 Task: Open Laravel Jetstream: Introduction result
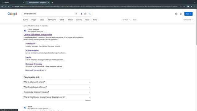tap(38, 35)
